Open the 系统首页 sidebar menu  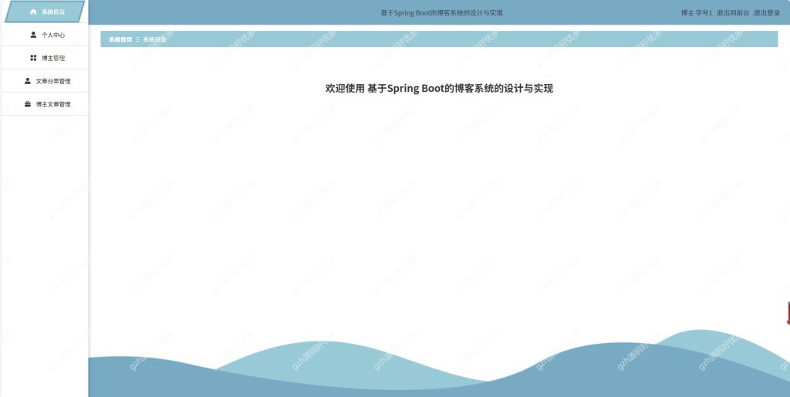click(x=45, y=12)
